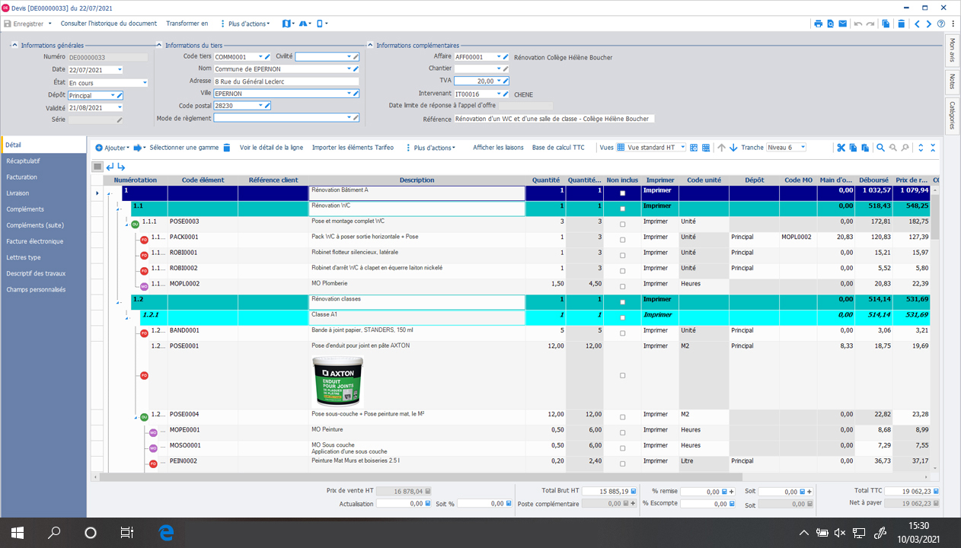Open the État dropdown

[144, 83]
